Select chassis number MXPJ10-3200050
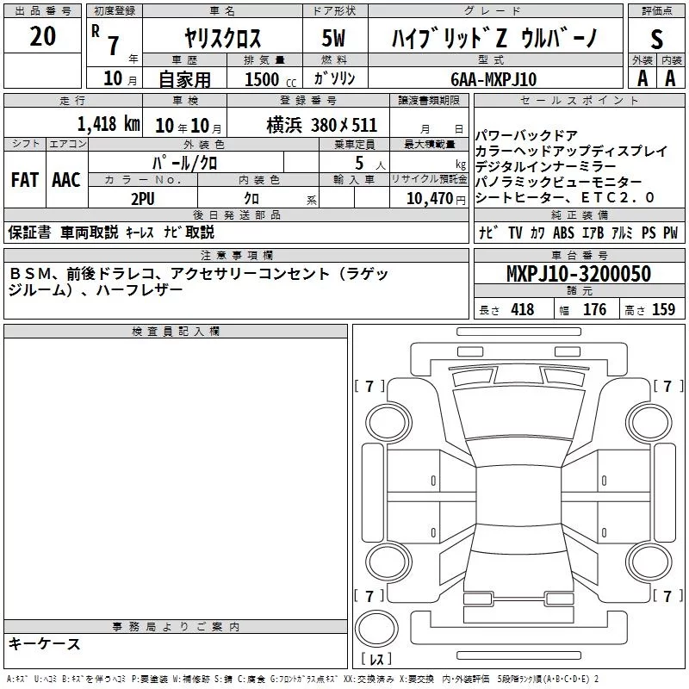This screenshot has width=689, height=689. [579, 273]
